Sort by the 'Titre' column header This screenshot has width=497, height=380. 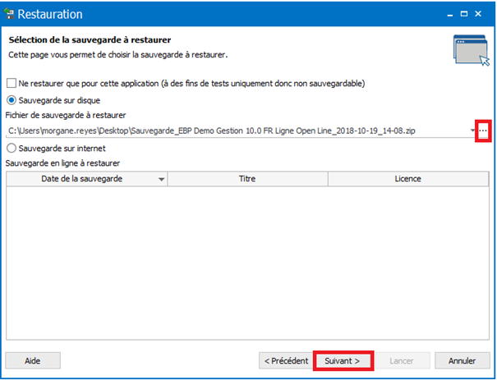pos(247,179)
